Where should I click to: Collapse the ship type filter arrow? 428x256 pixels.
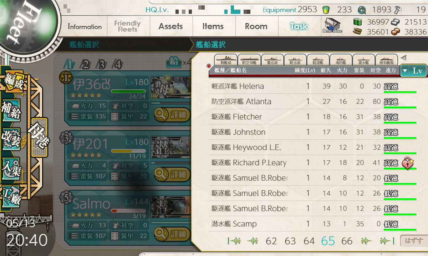tap(403, 57)
